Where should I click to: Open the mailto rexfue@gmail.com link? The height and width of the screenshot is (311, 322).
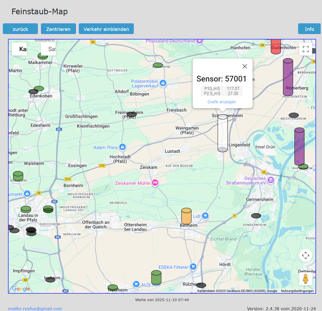pos(35,308)
